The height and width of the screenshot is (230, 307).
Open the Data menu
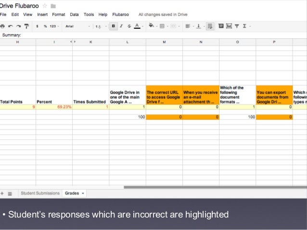pos(74,14)
